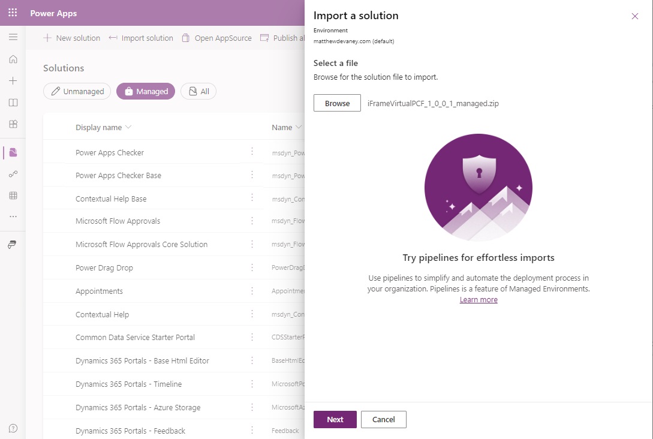
Task: Open the Learn book icon in sidebar
Action: [13, 102]
